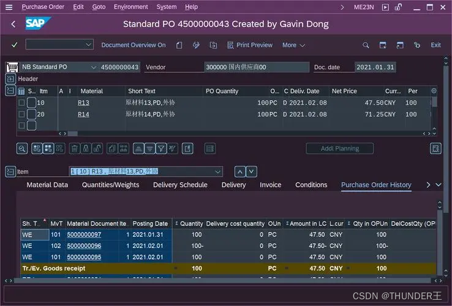Expand the More toolbar menu
Viewport: 452px width, 306px height.
pos(293,45)
